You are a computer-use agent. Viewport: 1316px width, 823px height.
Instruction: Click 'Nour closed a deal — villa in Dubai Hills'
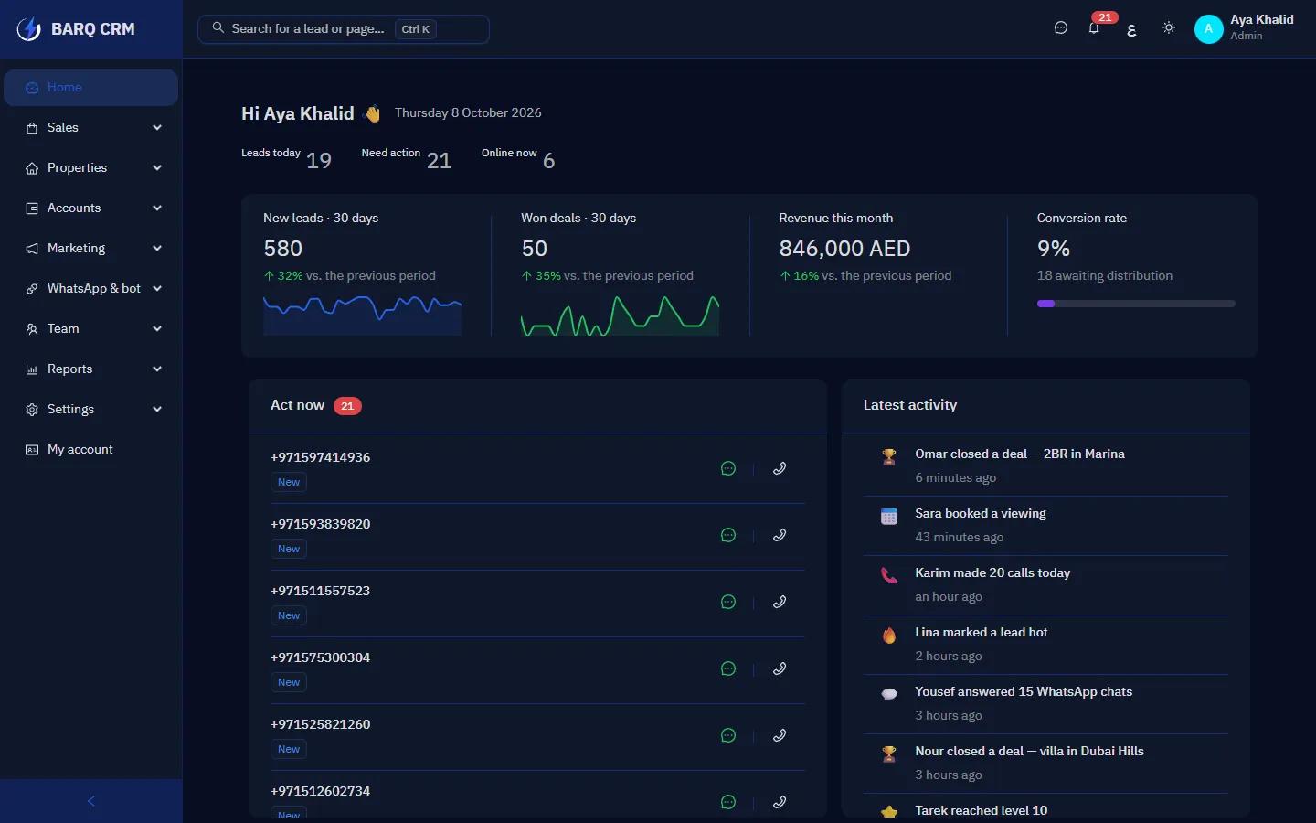tap(1029, 751)
